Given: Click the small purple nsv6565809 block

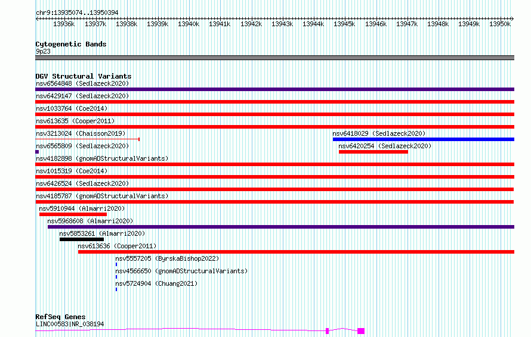Looking at the screenshot, I should (x=37, y=152).
